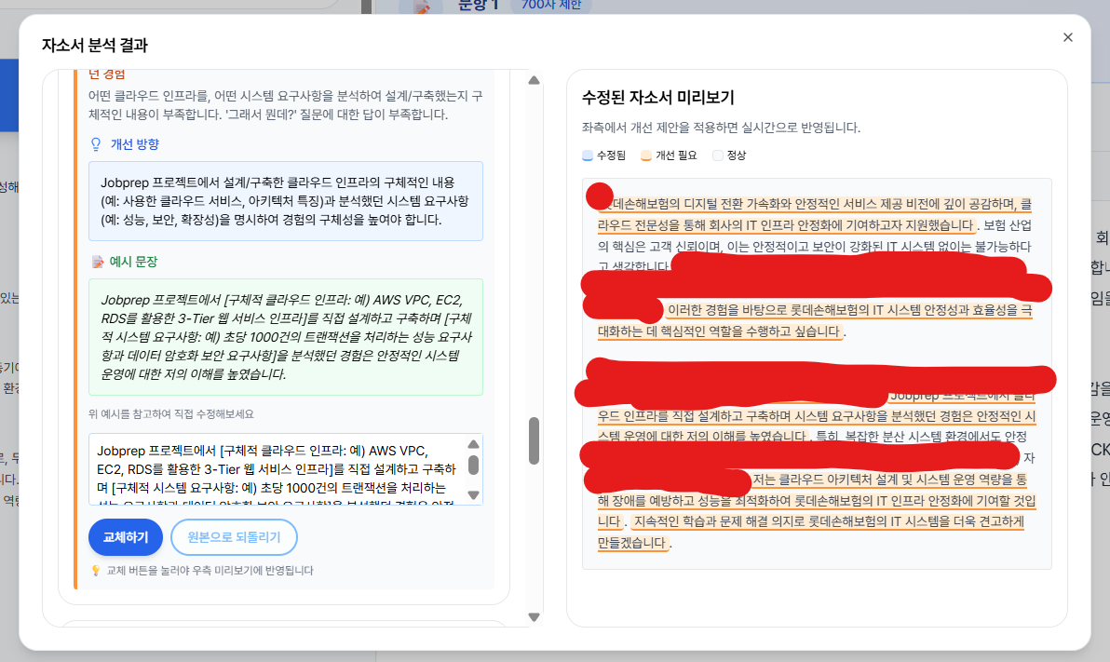Click the text '교체 버튼을 눌러야 우측 미리보기에 반영됩니다'
The image size is (1110, 662).
[x=210, y=571]
